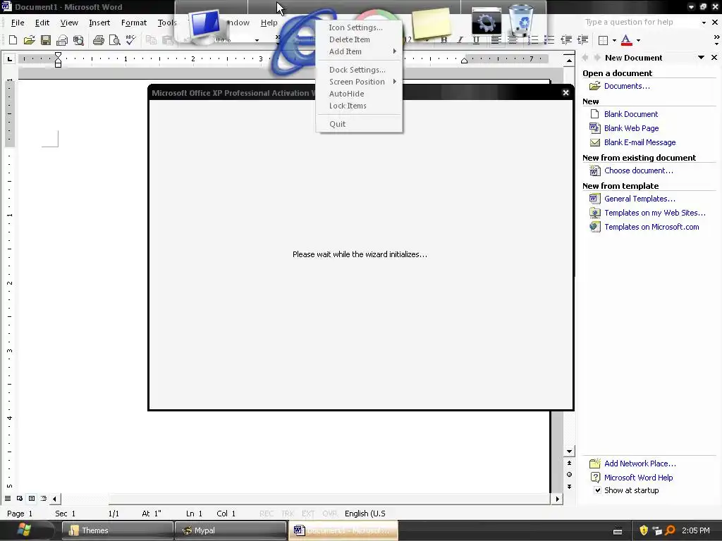Screen dimensions: 722x541
Task: Click the Spelling and Grammar ABC icon
Action: pos(131,40)
